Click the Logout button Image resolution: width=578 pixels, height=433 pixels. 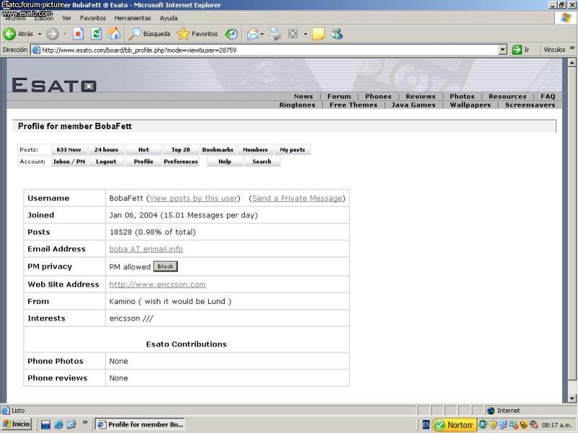[x=106, y=161]
